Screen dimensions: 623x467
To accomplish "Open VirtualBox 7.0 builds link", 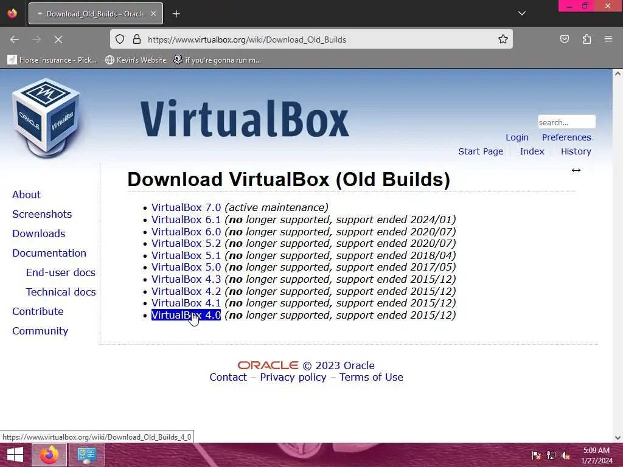I will 186,207.
